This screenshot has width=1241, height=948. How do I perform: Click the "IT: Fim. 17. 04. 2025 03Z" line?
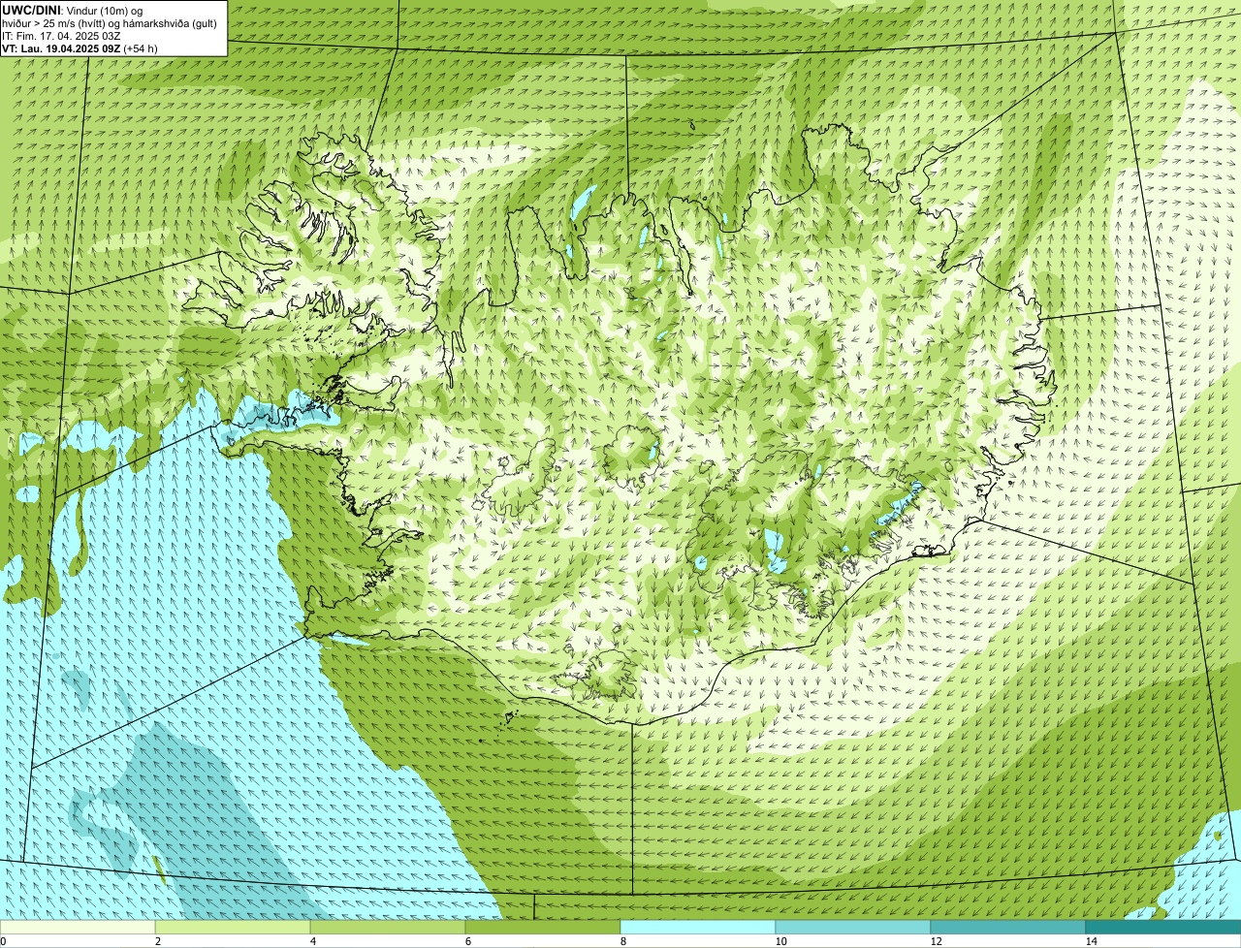[61, 35]
